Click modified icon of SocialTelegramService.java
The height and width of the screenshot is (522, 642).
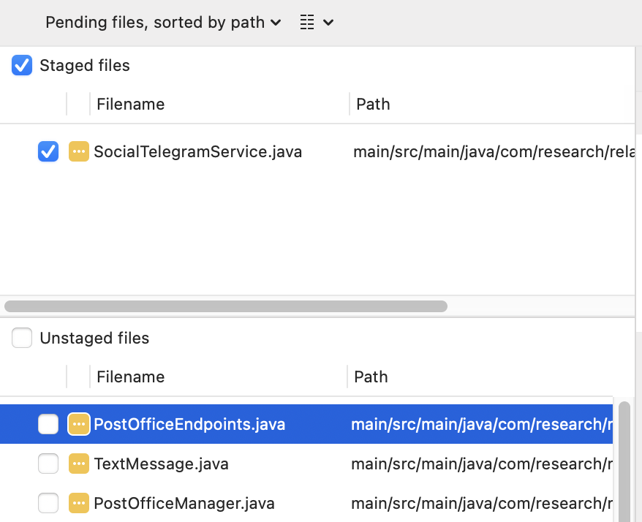click(79, 151)
